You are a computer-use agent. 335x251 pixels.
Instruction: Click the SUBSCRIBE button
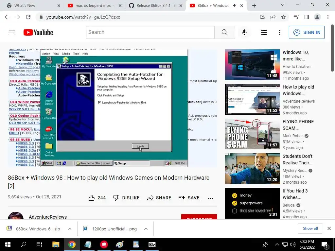tap(199, 217)
